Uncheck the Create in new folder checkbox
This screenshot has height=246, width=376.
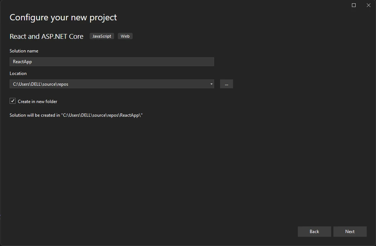click(13, 101)
